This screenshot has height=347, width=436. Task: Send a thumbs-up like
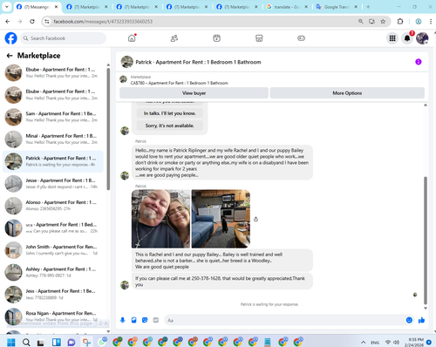click(x=421, y=320)
